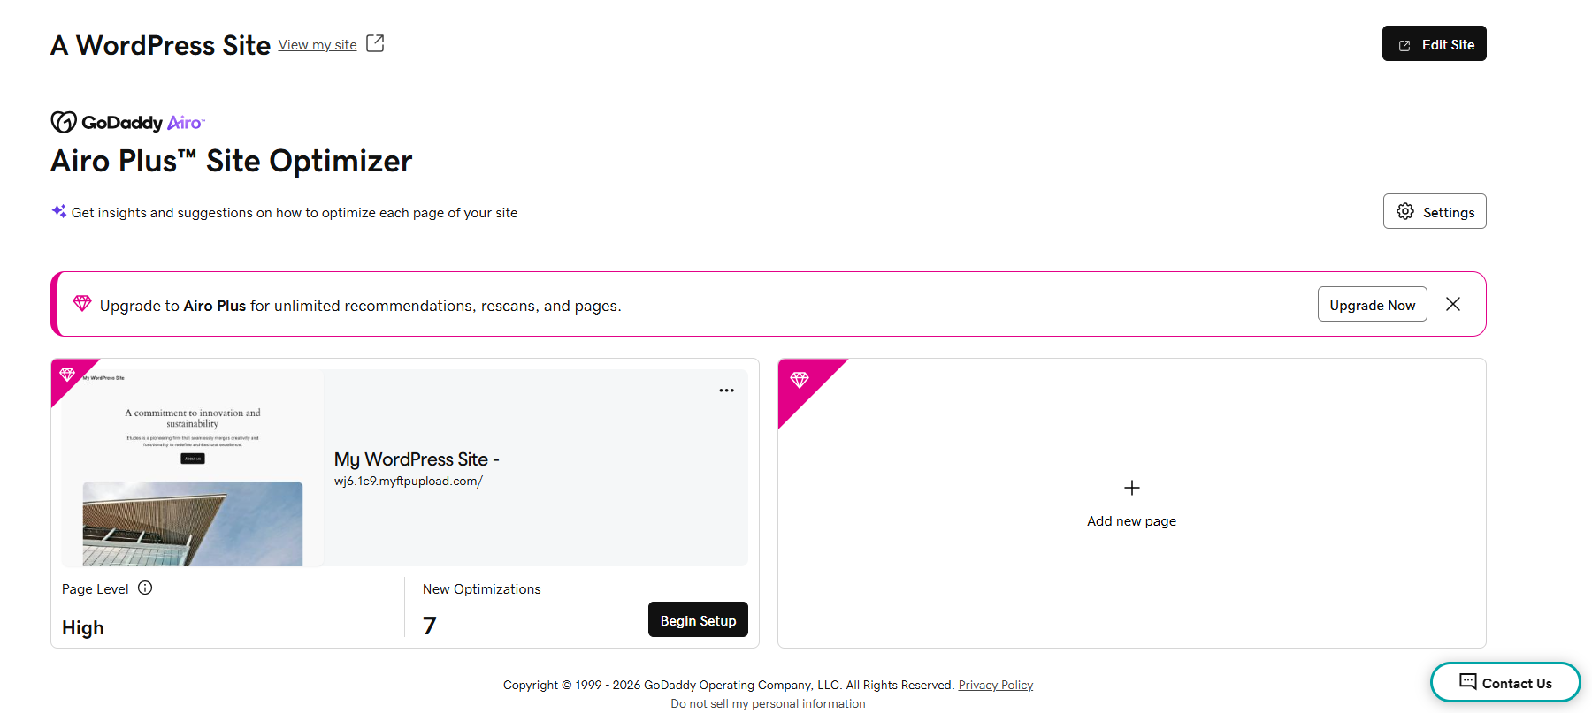
Task: Click the wj6.1c9.myftpupload.com/ URL text
Action: (x=408, y=482)
